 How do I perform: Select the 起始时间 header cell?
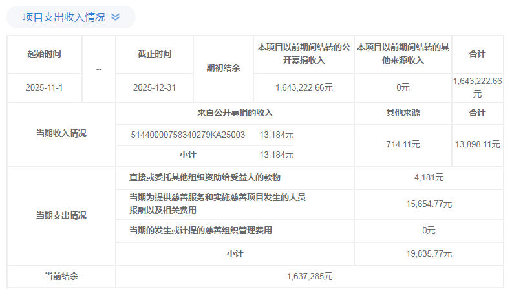[45, 54]
